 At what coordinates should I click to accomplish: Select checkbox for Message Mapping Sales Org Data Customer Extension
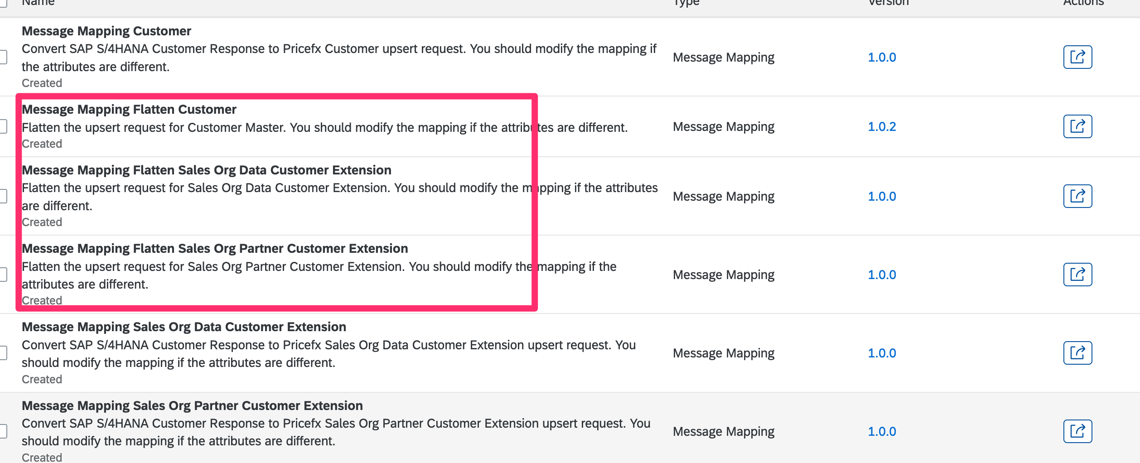click(x=3, y=353)
